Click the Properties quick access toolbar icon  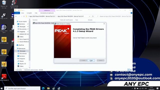pos(19,10)
